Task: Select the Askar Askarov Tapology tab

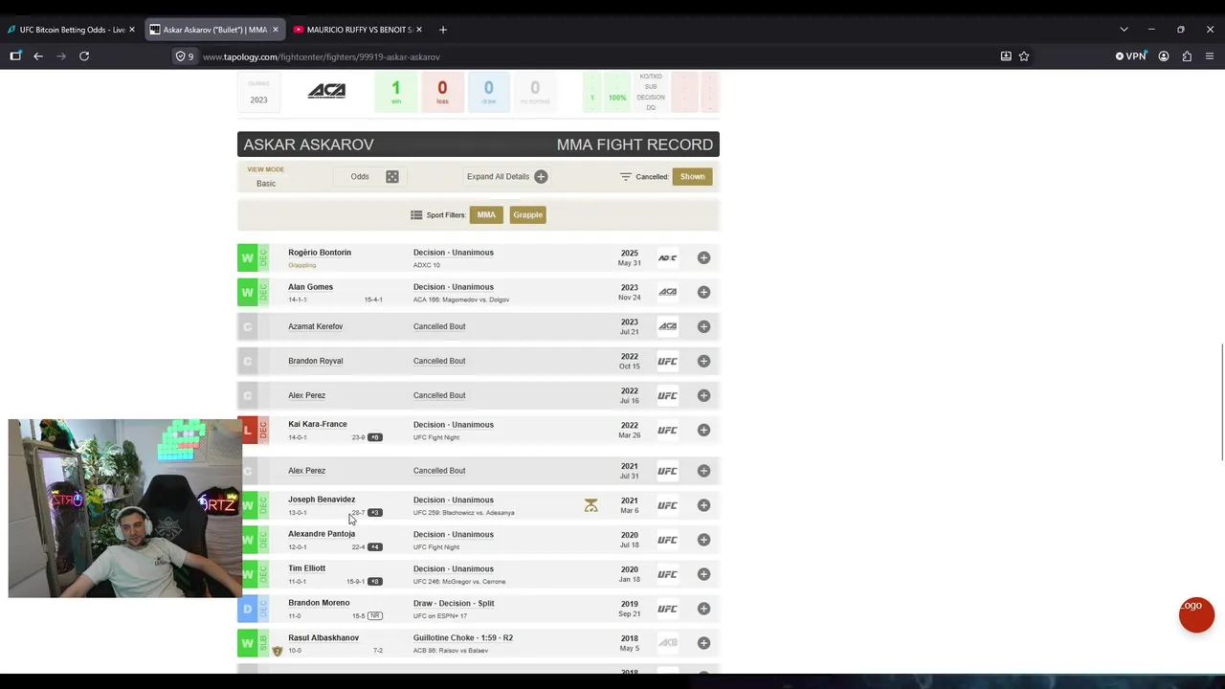Action: click(214, 30)
